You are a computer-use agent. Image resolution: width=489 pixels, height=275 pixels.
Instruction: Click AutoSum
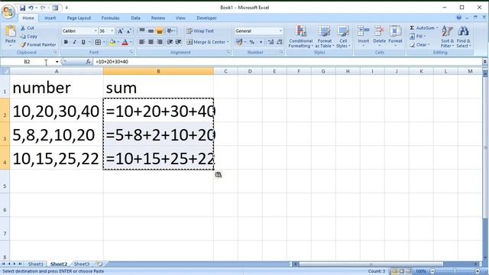[422, 27]
